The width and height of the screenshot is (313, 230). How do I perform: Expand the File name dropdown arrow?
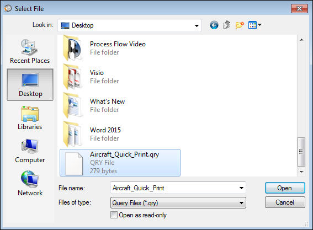pos(241,188)
